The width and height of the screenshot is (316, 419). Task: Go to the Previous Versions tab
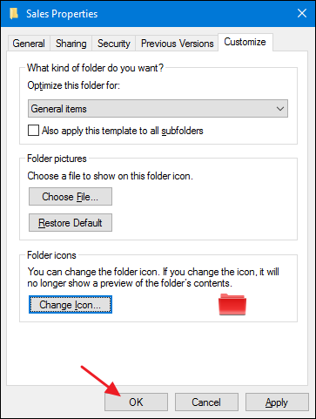pos(177,44)
